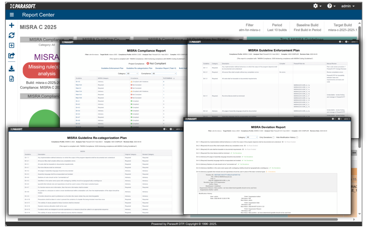Click the gear icon in the Enforcement Plan window
The width and height of the screenshot is (367, 228).
coord(340,42)
